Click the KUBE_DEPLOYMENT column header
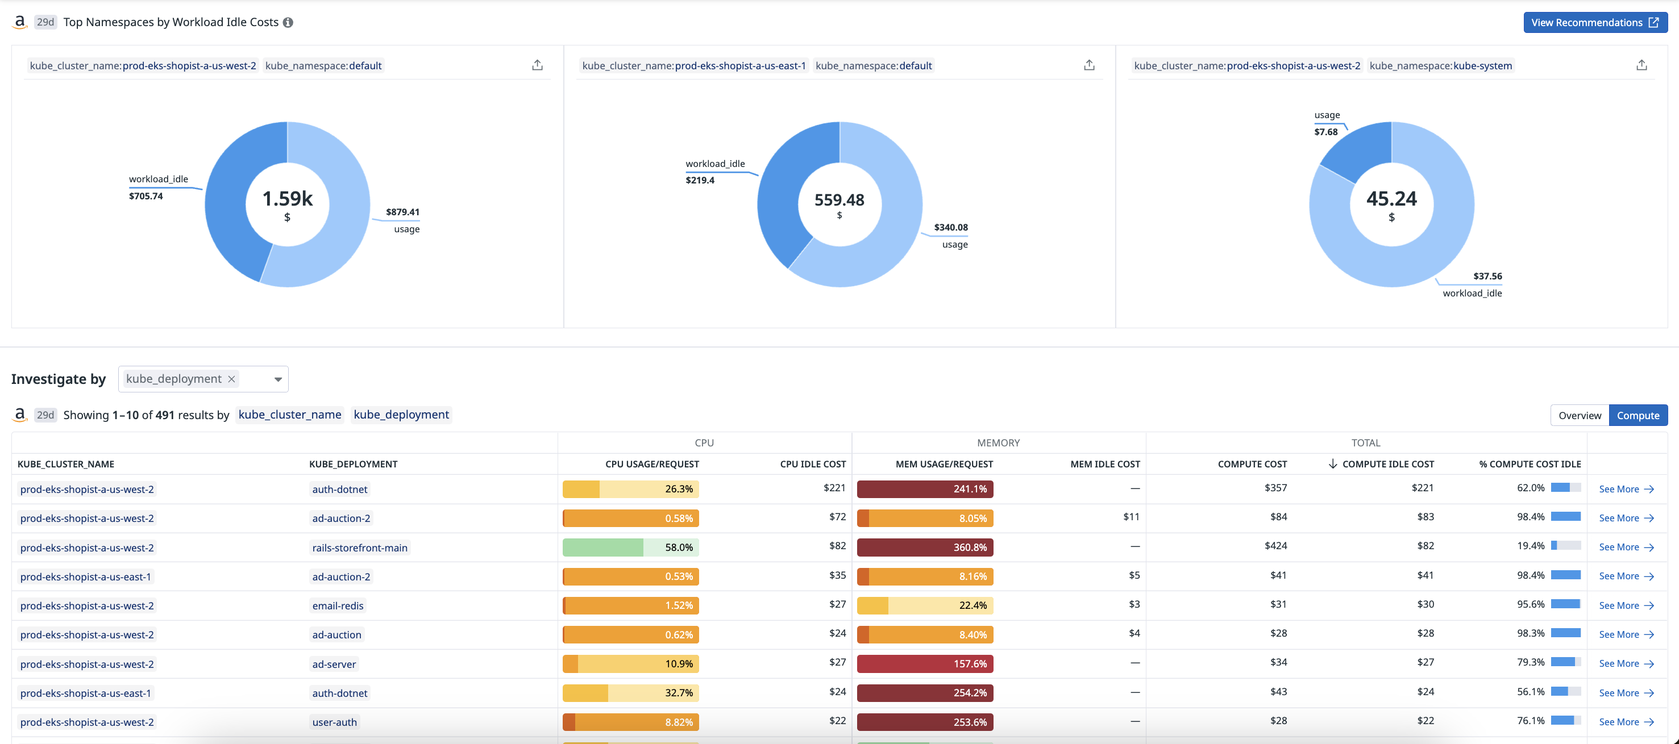This screenshot has width=1679, height=744. pos(354,464)
